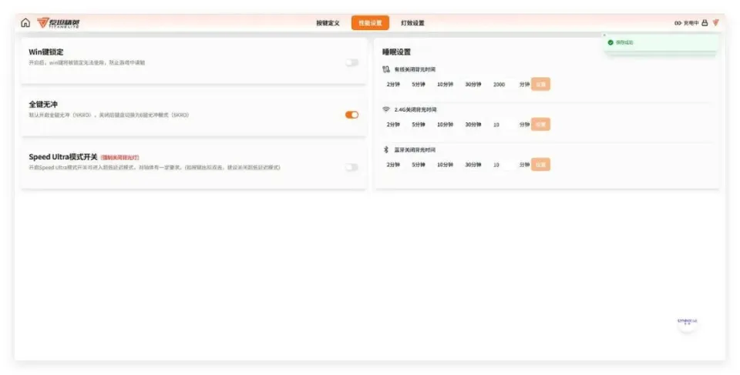Turn on the Speed Ultra模式开关 toggle

(x=351, y=167)
